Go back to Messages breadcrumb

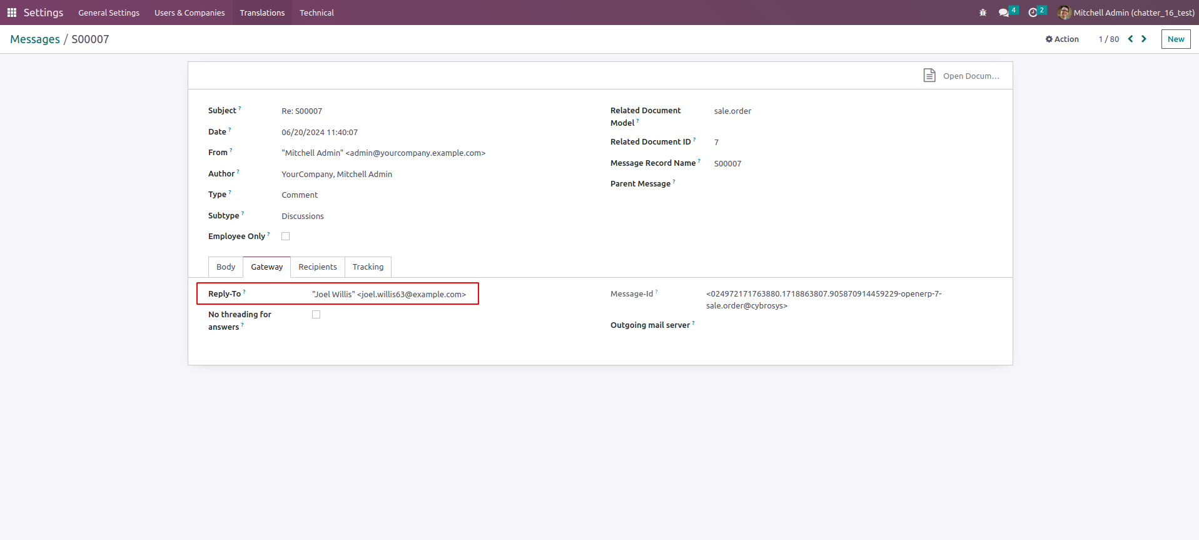click(35, 39)
